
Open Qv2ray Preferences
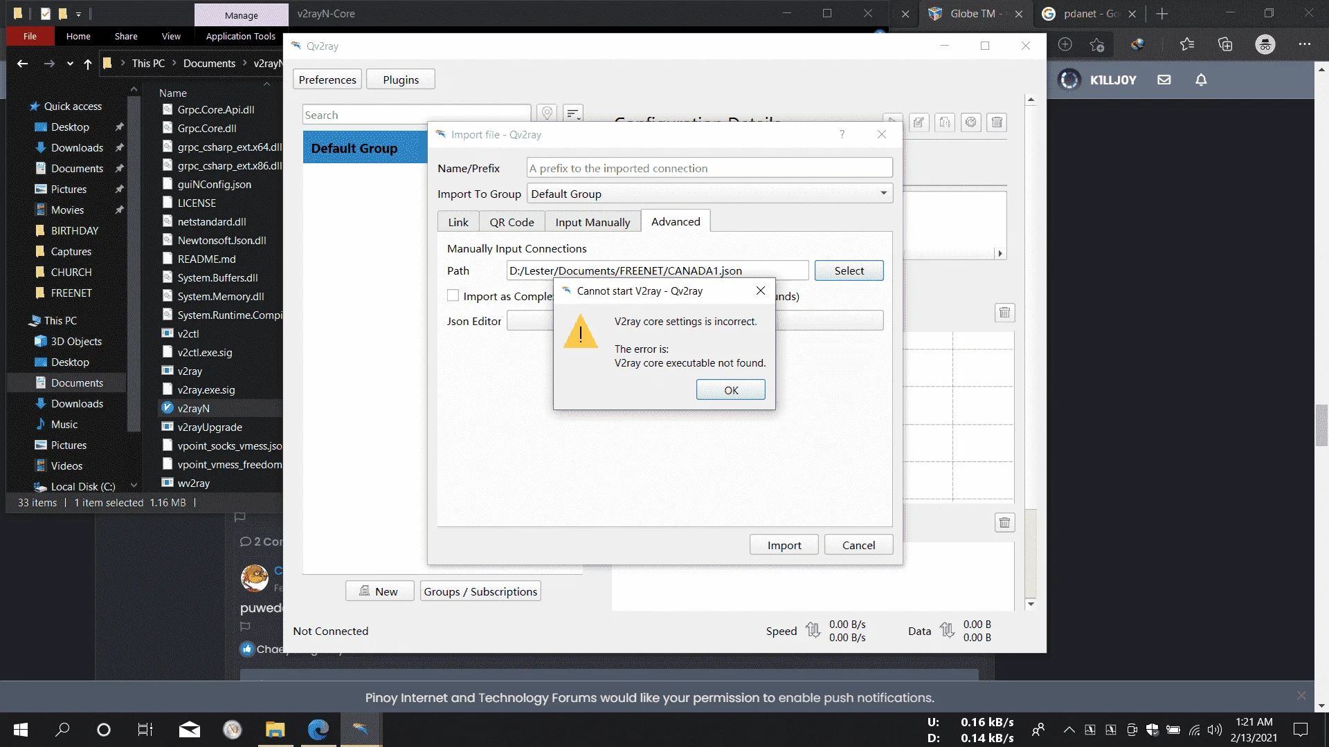(327, 80)
